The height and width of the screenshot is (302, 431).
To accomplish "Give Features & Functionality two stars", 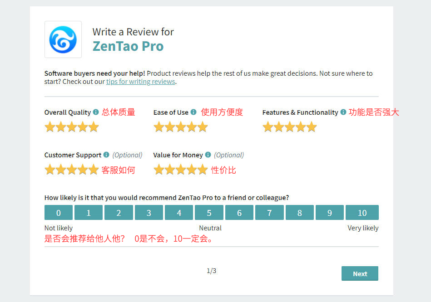I will (x=279, y=127).
